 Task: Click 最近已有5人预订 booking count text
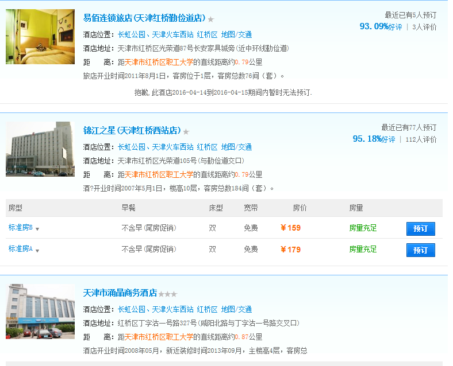410,15
